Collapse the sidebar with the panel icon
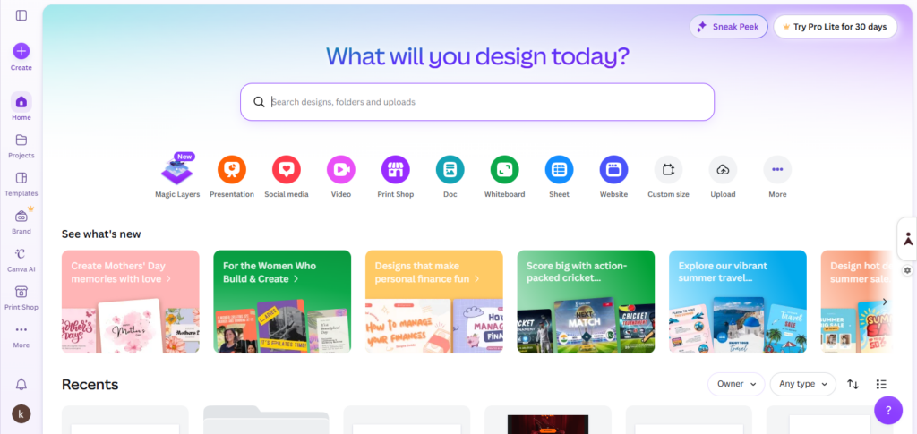Image resolution: width=917 pixels, height=434 pixels. [21, 15]
